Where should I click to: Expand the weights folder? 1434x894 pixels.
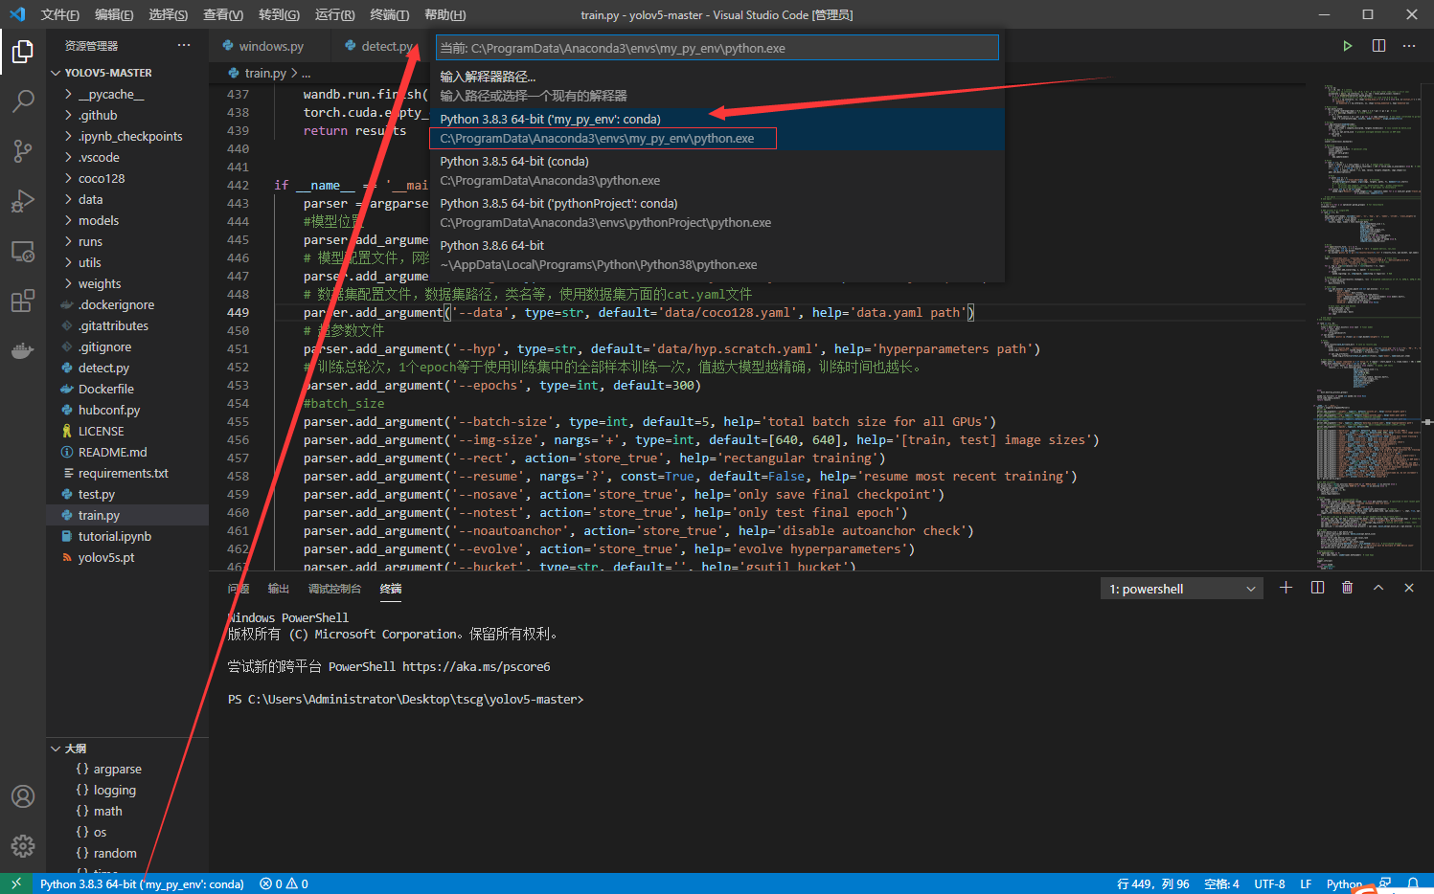[x=127, y=283]
